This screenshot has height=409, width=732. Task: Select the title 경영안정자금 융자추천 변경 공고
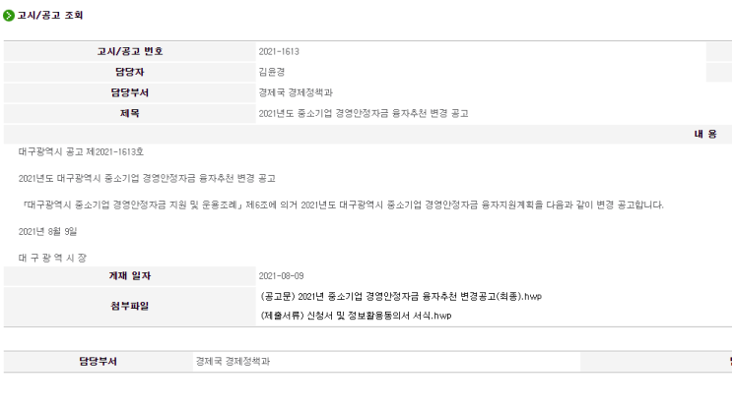(364, 113)
